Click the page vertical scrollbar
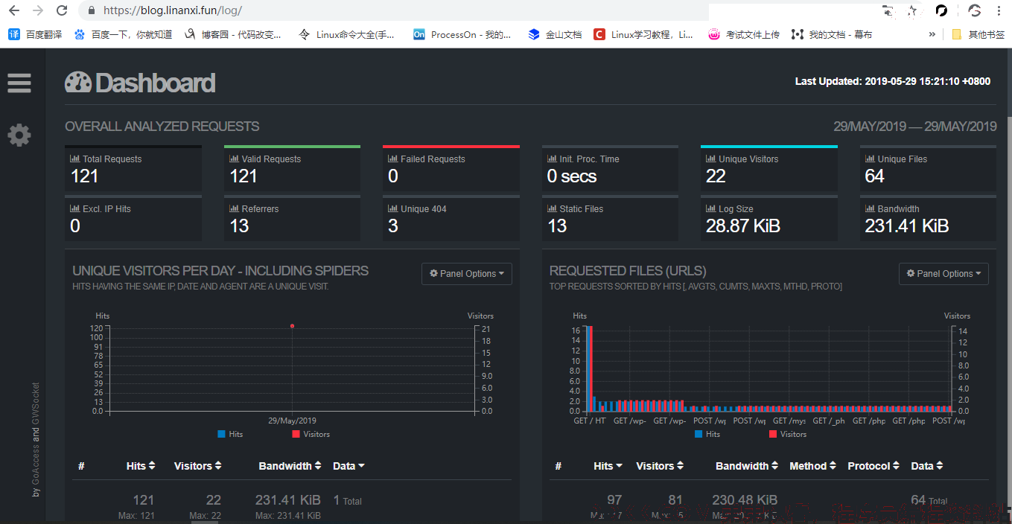The image size is (1012, 524). tap(1008, 286)
